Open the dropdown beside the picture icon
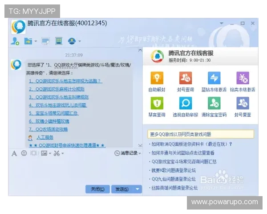The image size is (267, 214). tap(50, 153)
